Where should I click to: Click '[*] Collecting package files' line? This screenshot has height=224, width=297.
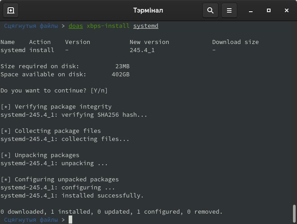tap(51, 131)
